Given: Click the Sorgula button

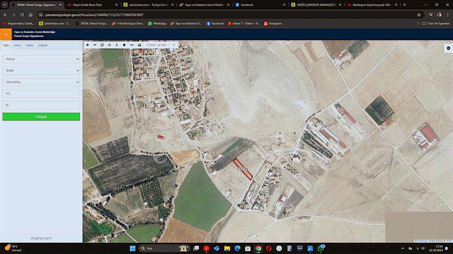Looking at the screenshot, I should pos(41,117).
